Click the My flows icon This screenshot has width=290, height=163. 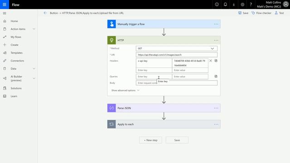pyautogui.click(x=5, y=37)
